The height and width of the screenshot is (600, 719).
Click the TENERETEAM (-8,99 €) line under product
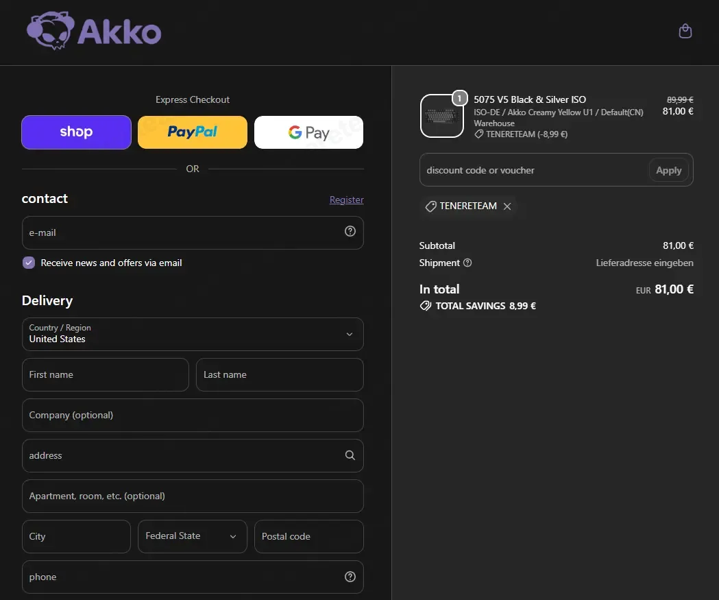(521, 134)
